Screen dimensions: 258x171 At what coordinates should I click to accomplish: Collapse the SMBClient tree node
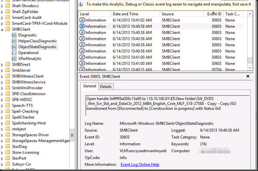2,30
